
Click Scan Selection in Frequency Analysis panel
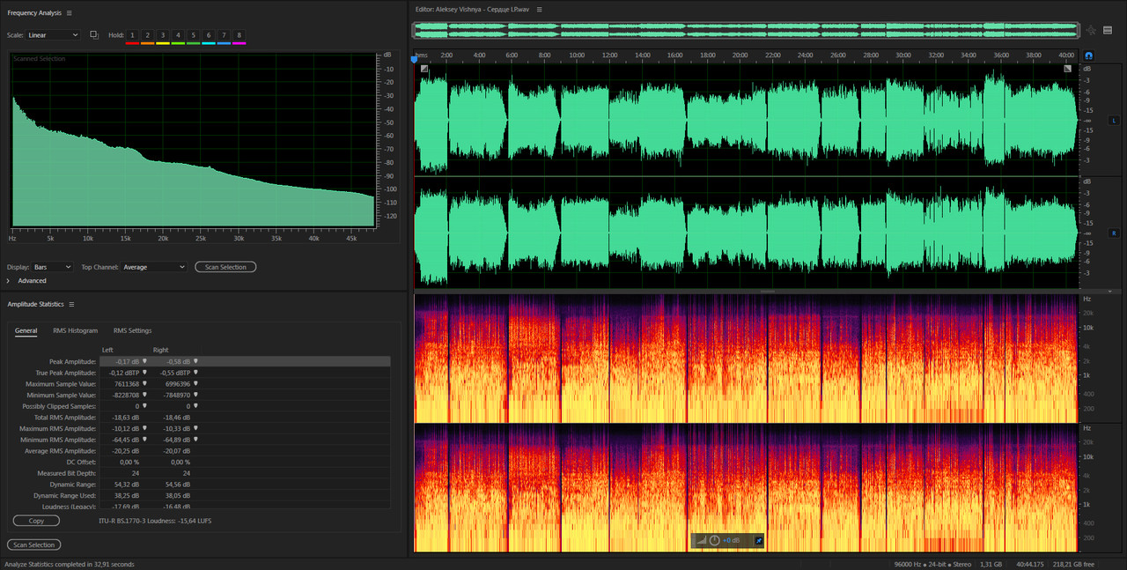(225, 267)
